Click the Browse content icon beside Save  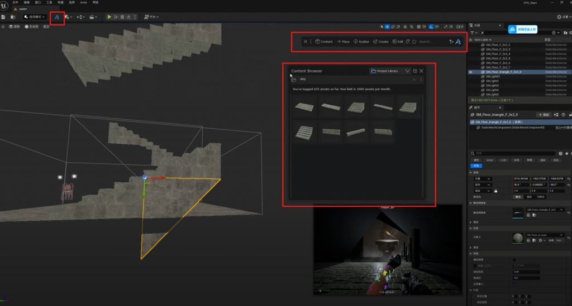click(x=13, y=17)
